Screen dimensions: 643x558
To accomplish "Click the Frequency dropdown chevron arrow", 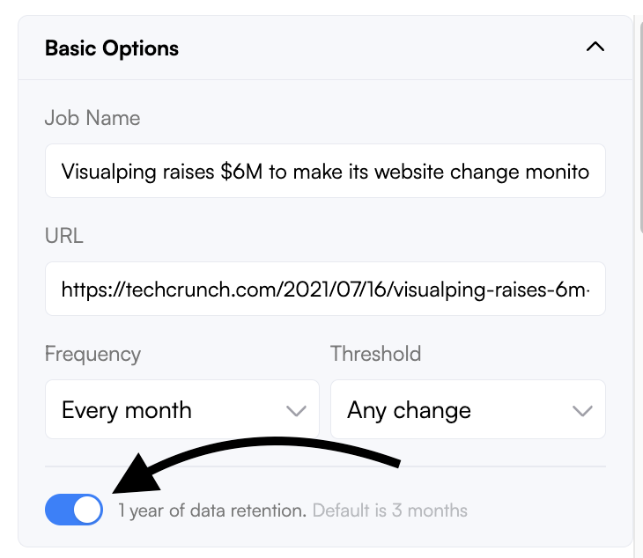I will point(296,410).
